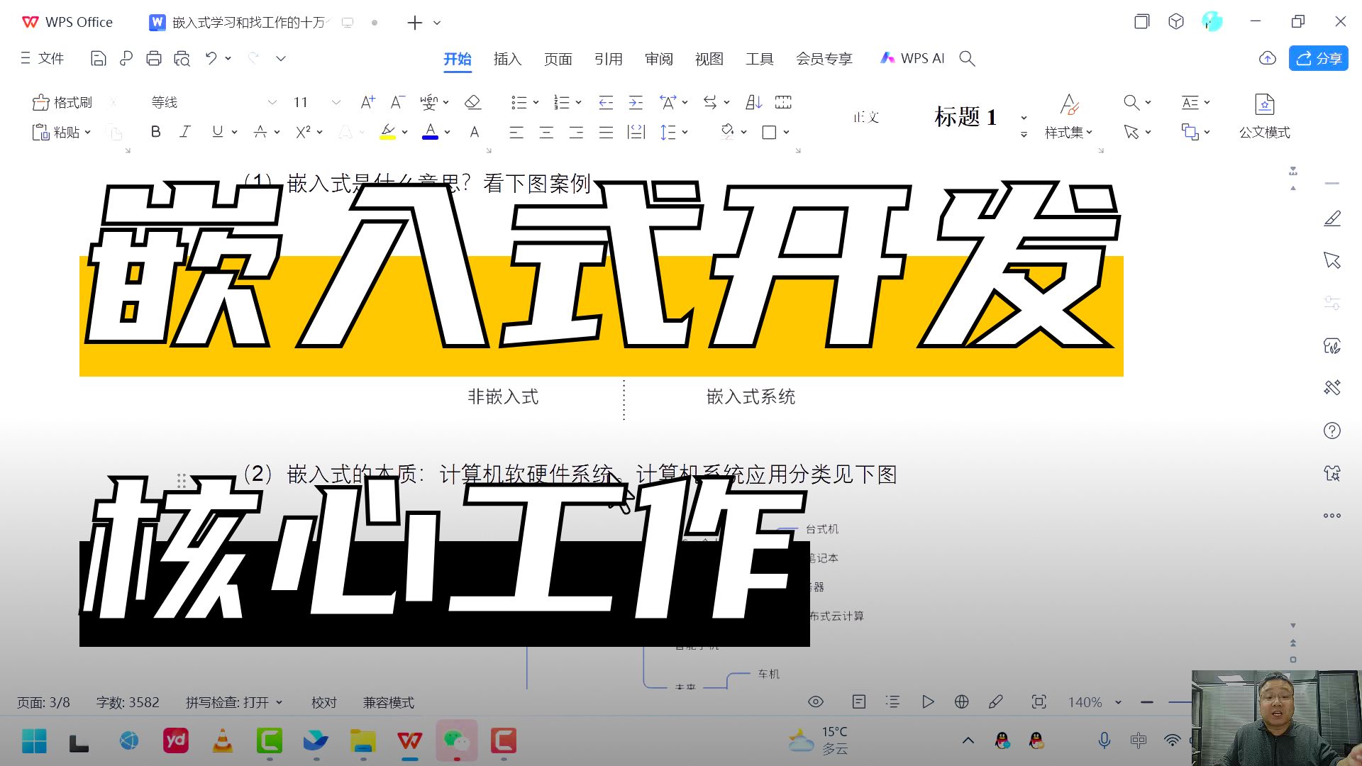Decrease font size with A- icon
This screenshot has height=766, width=1362.
click(397, 103)
